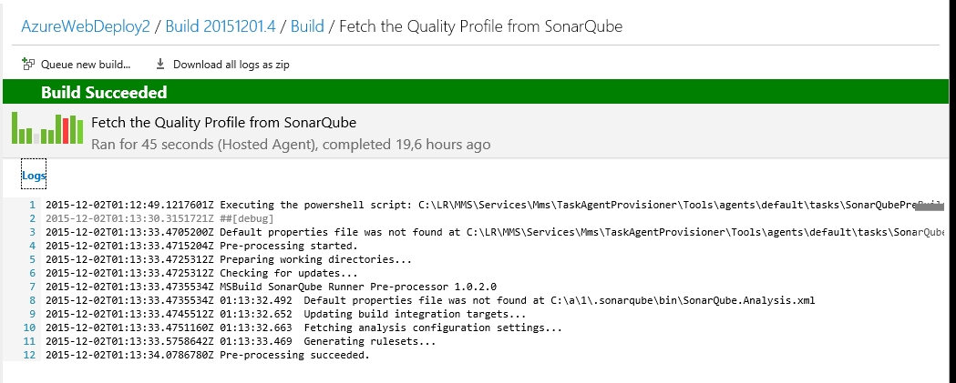Go to the Build breadcrumb link

[307, 26]
